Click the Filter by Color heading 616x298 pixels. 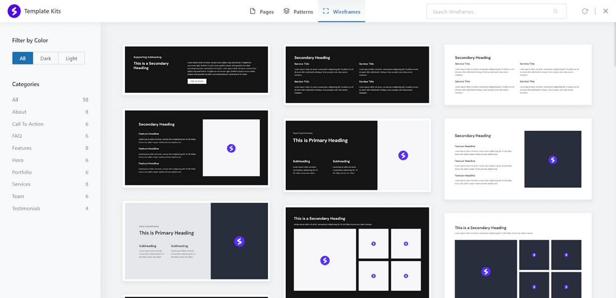pyautogui.click(x=30, y=41)
